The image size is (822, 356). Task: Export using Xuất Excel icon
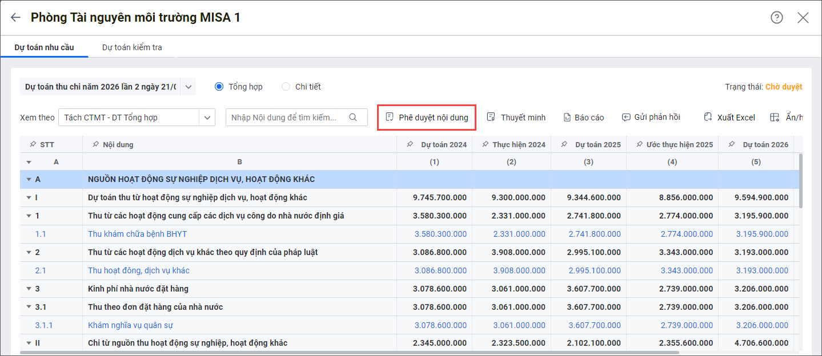(x=708, y=118)
